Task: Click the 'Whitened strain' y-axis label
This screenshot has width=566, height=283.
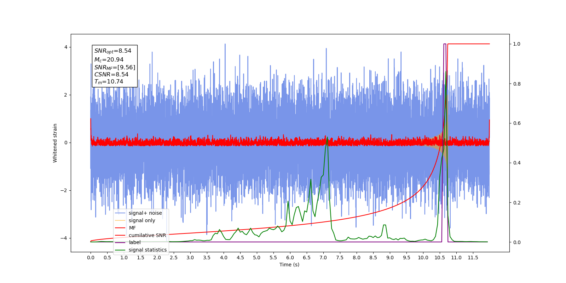Action: click(55, 143)
